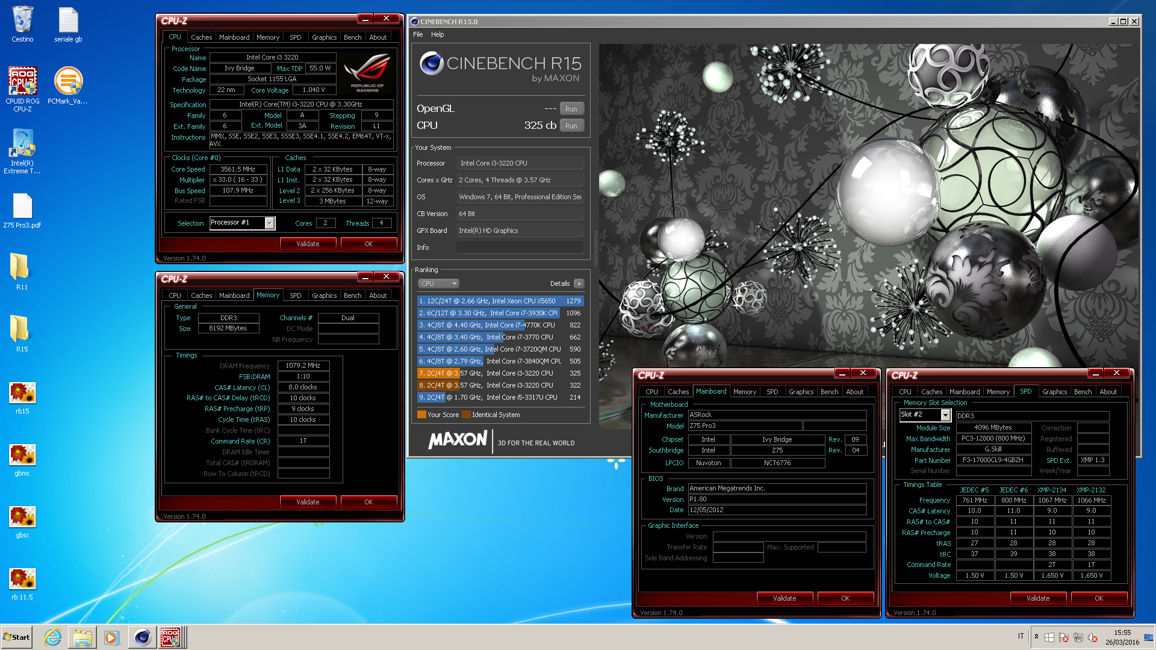Image resolution: width=1156 pixels, height=650 pixels.
Task: Click the CPU Name field Intel Core i3 3220
Action: pyautogui.click(x=272, y=58)
